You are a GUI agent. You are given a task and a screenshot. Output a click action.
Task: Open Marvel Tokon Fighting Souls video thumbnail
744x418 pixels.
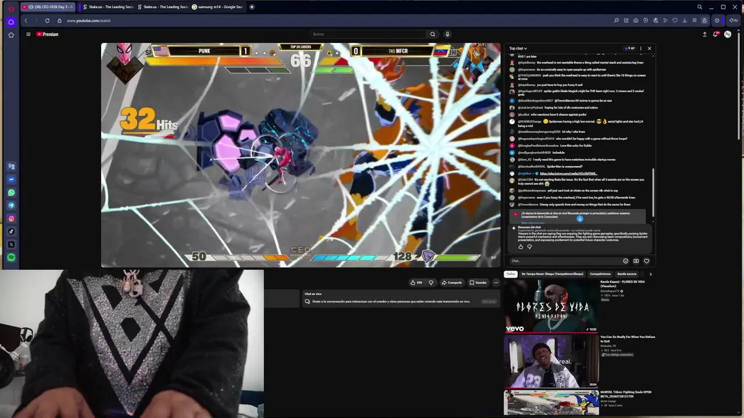(552, 403)
